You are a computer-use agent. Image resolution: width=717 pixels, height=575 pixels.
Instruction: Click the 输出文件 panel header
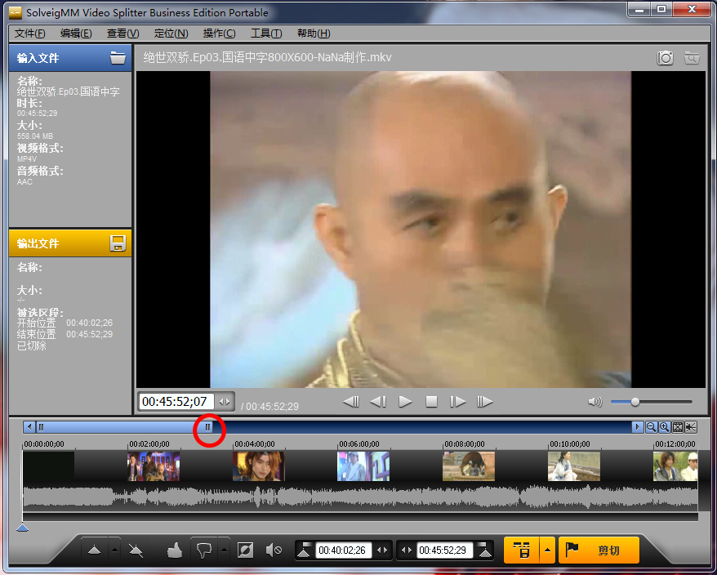coord(70,243)
